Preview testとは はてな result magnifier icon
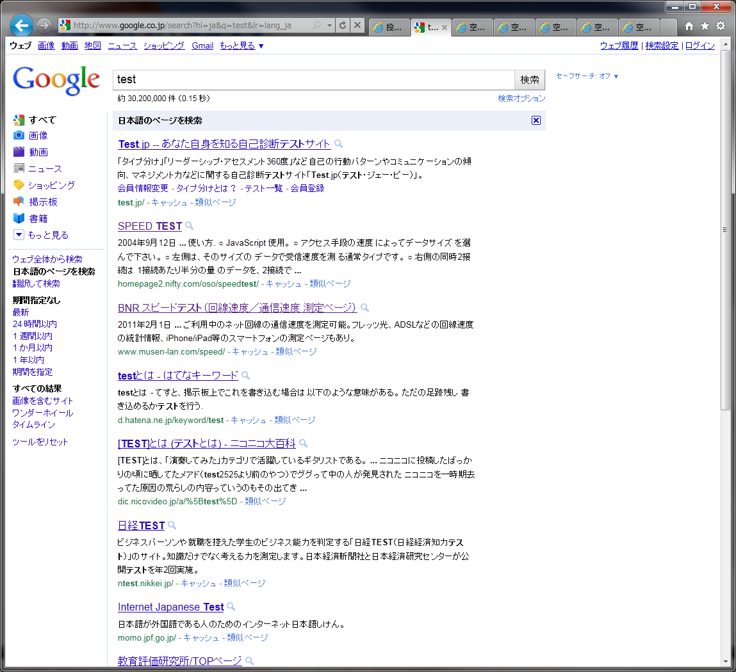This screenshot has height=672, width=736. 245,376
